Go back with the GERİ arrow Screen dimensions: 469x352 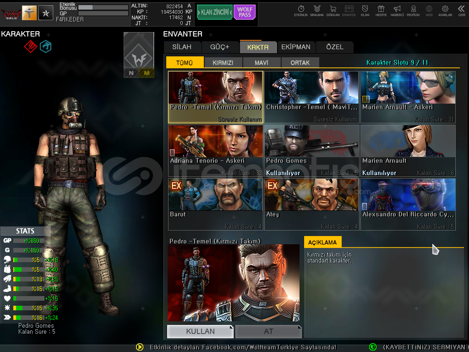tap(462, 11)
